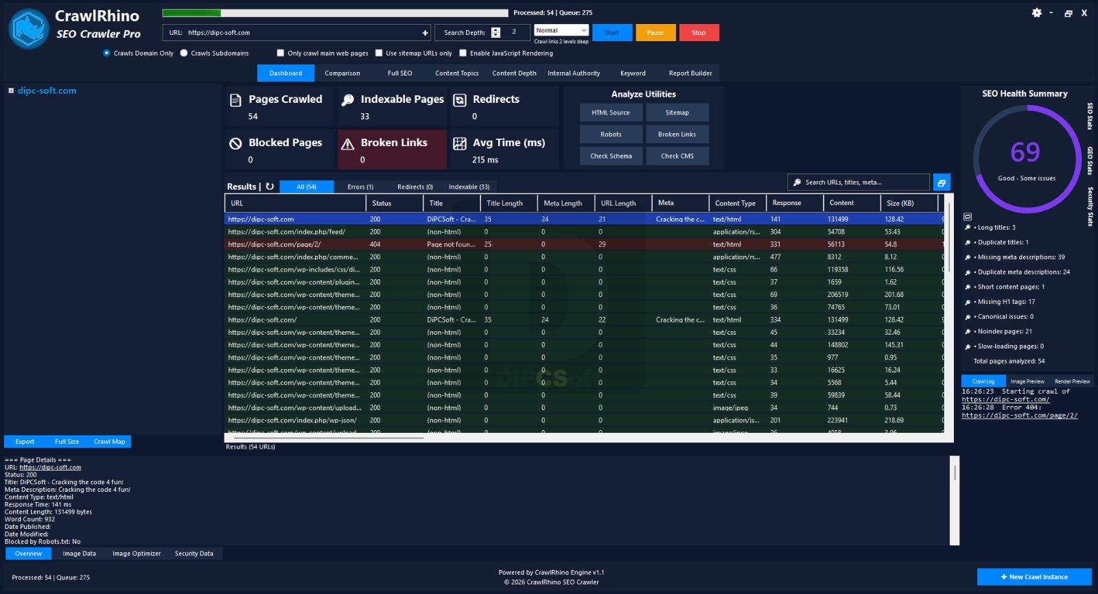Open the Normal crawl mode dropdown
1098x594 pixels.
(561, 30)
